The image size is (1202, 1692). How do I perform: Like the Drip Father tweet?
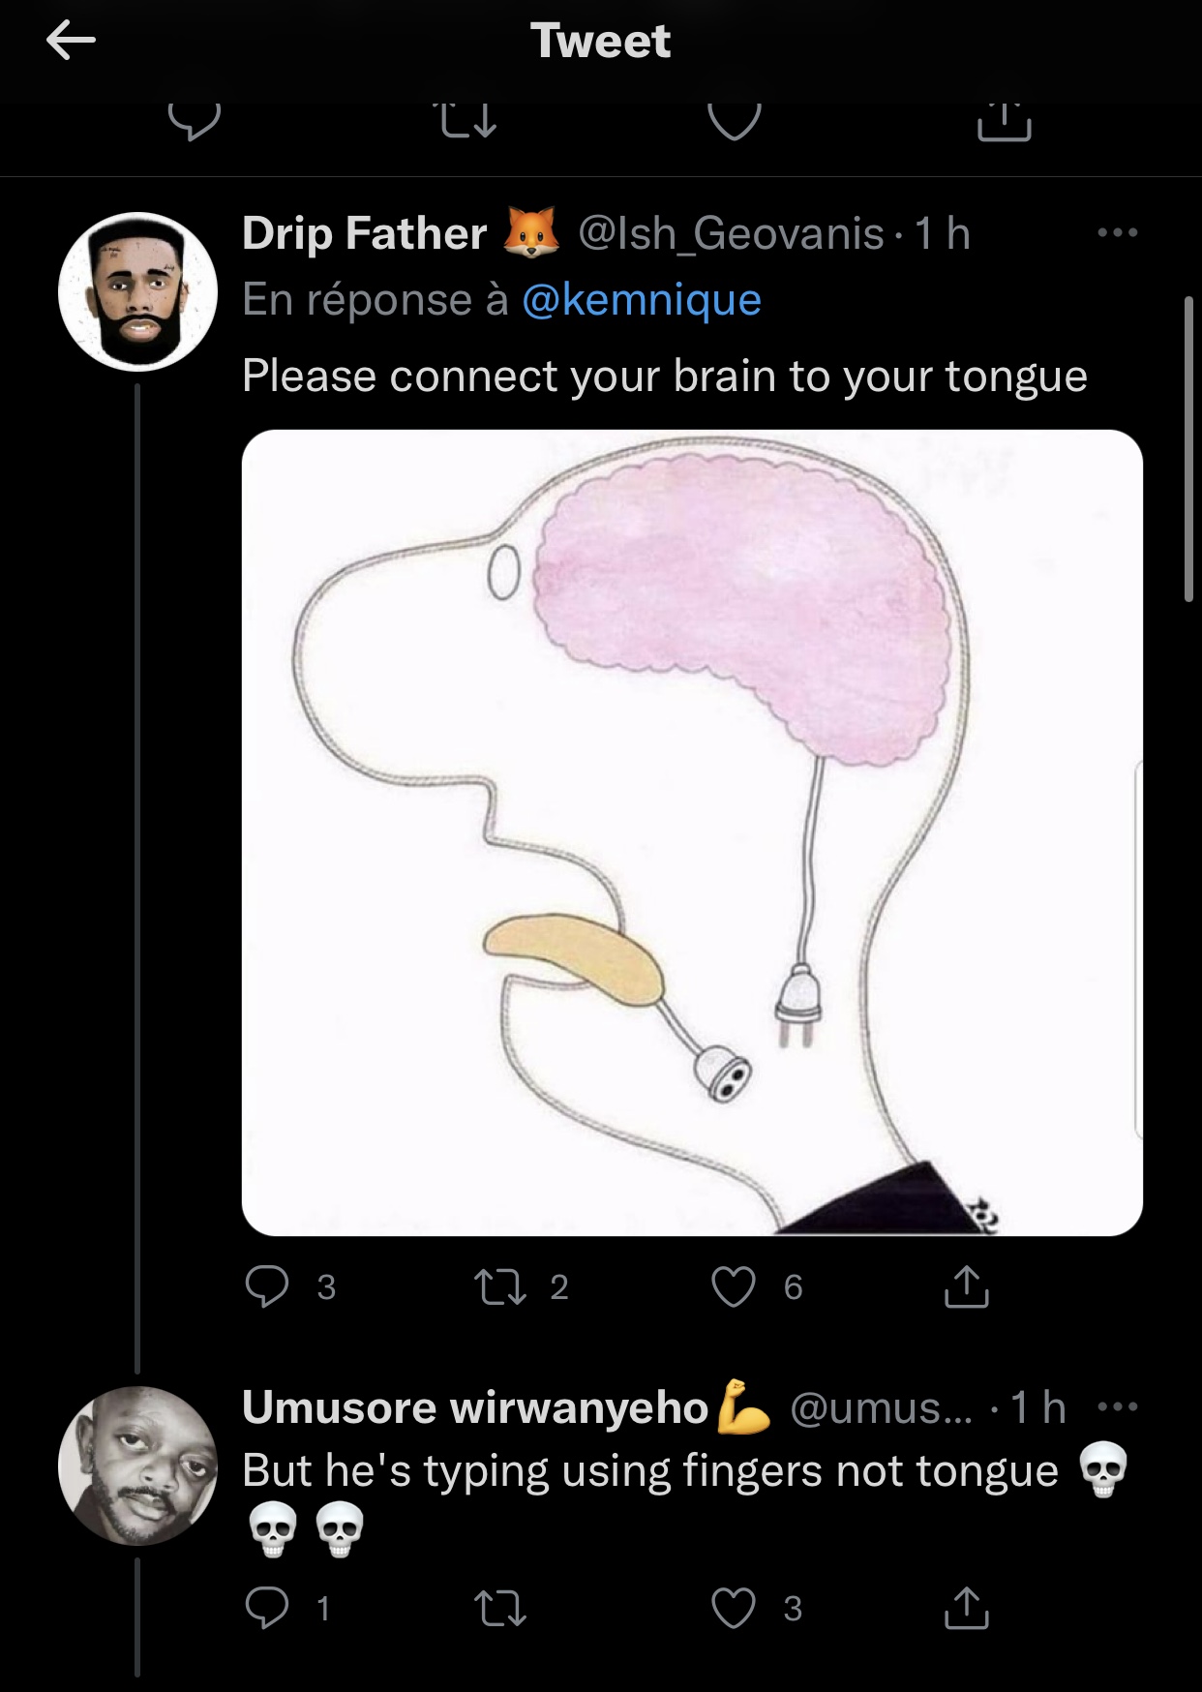(x=733, y=1286)
